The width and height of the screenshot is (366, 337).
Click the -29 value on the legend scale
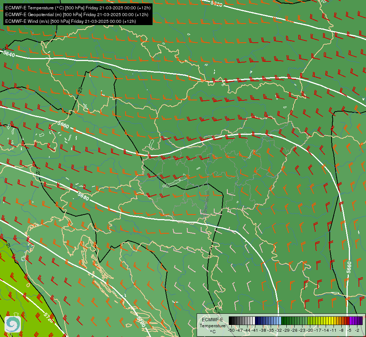pos(287,330)
